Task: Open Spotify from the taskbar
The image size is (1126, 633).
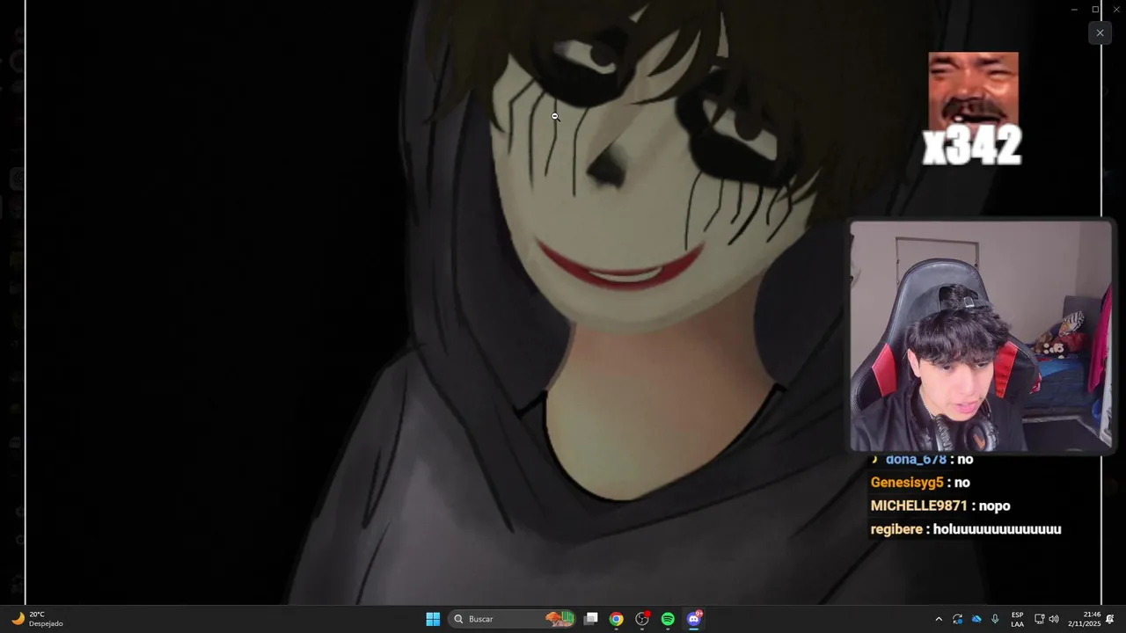Action: 668,619
